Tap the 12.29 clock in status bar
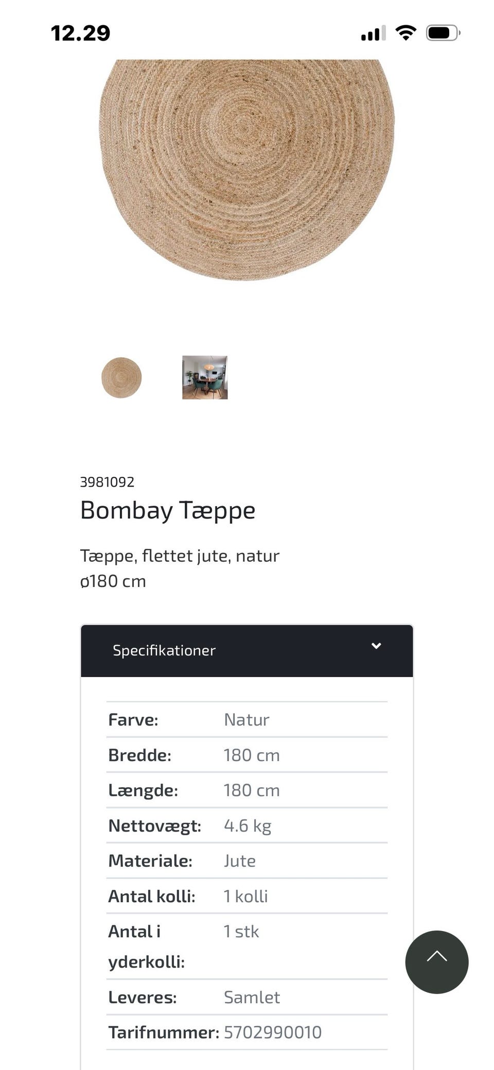Screen dimensions: 494x1070 pyautogui.click(x=81, y=33)
